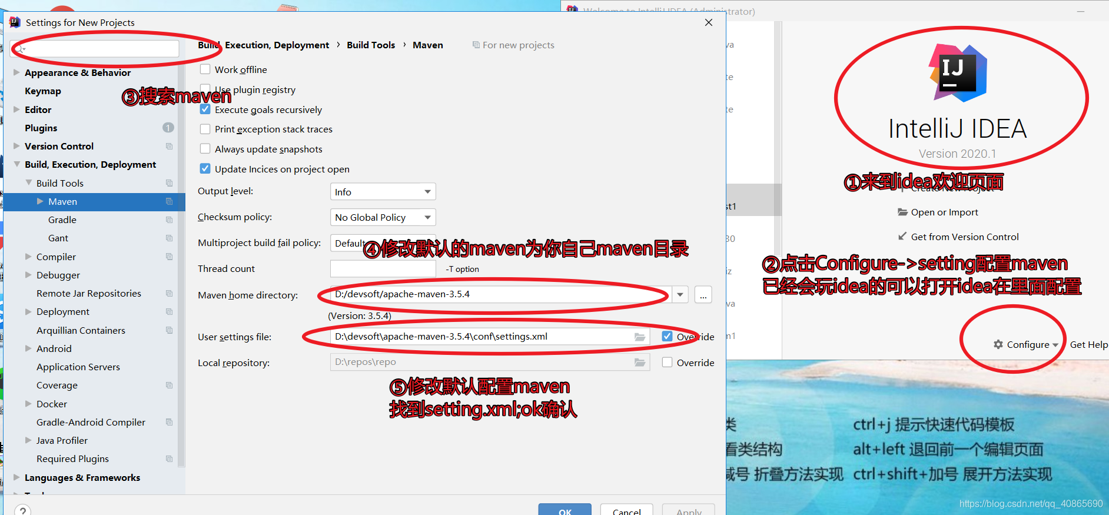Click the project-level icon next to Gradle

[x=170, y=220]
